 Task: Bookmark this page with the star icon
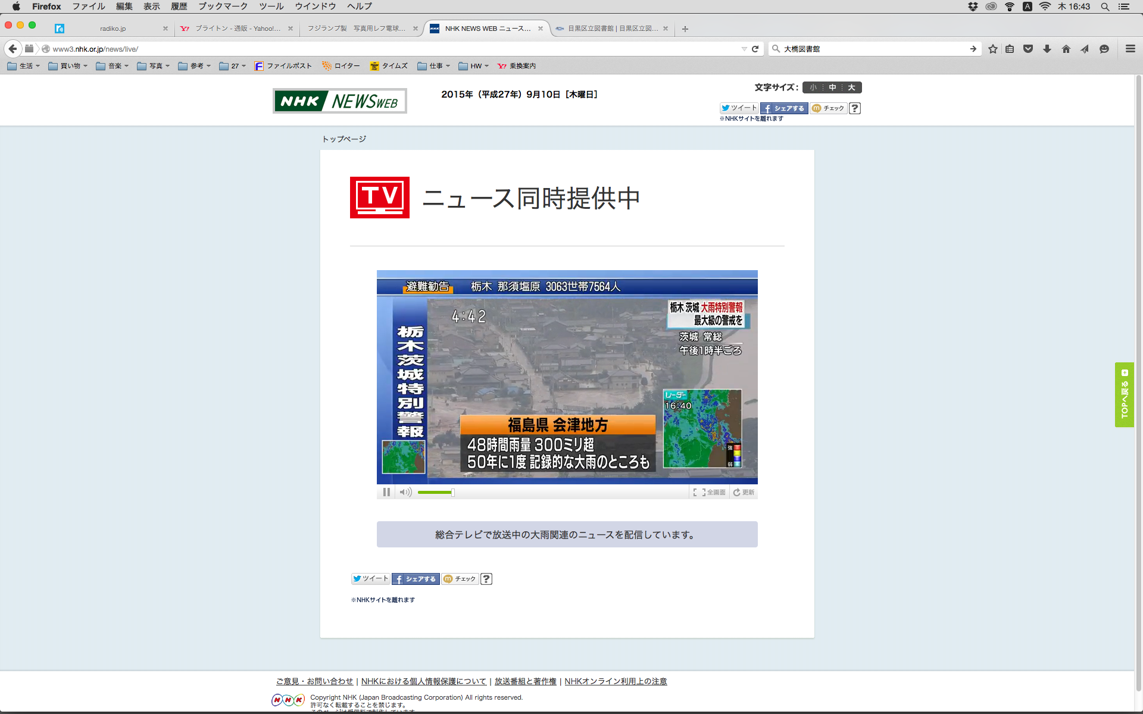point(992,49)
